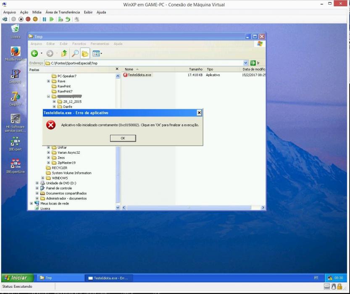Click the horizontal scrollbar right arrow in file list
Viewport: 350px width, 294px height.
[x=263, y=207]
